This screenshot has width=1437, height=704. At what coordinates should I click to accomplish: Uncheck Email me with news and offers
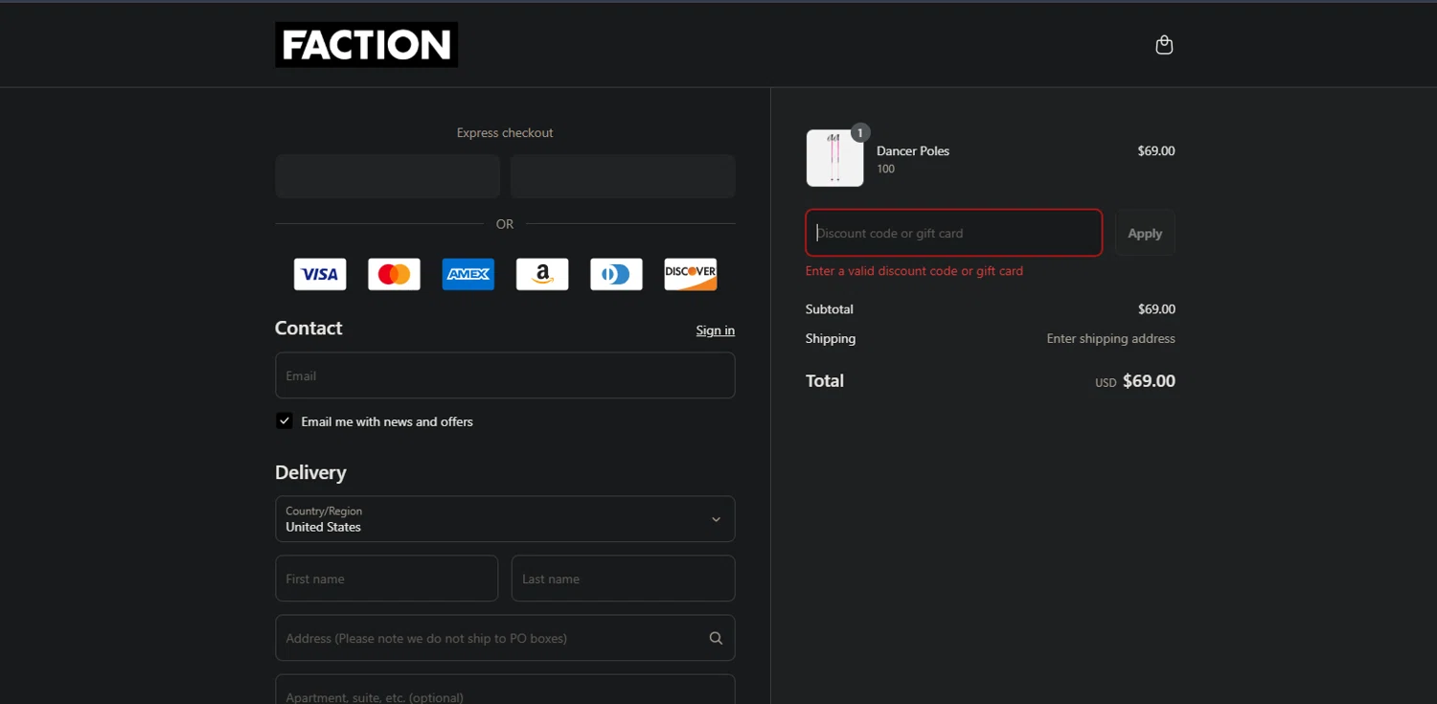[285, 420]
